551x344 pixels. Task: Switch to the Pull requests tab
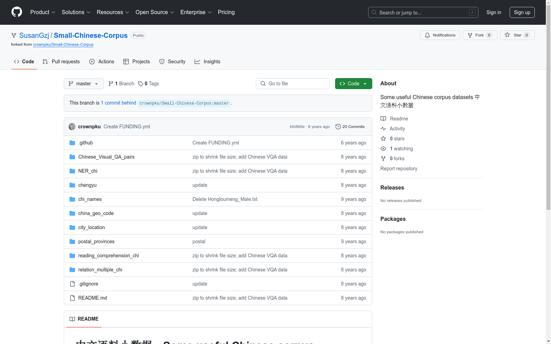(61, 62)
